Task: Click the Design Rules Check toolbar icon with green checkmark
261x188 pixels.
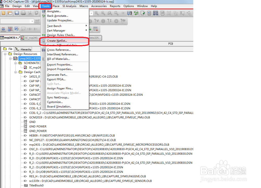Action: 143,13
